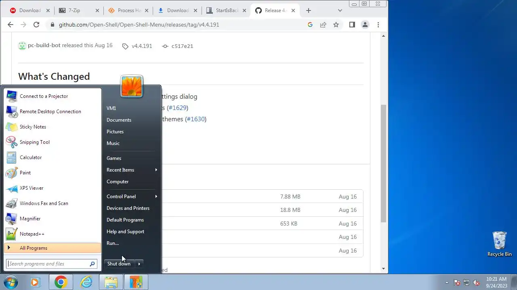
Task: Click the network tray icon
Action: point(467,282)
